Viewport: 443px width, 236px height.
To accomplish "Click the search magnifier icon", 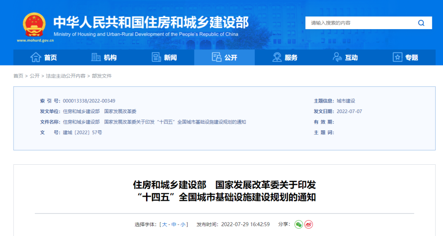I will click(x=421, y=23).
